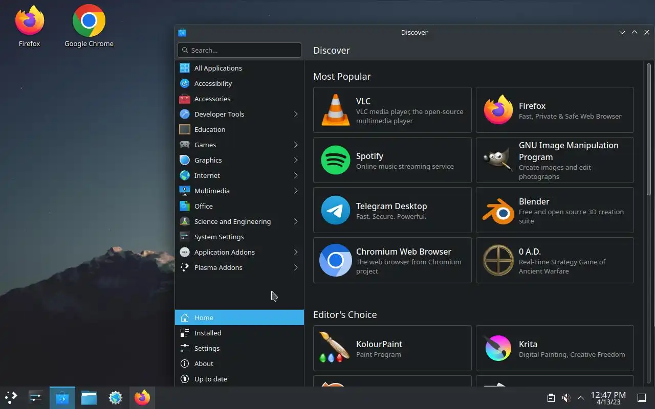The height and width of the screenshot is (409, 655).
Task: Click the second taskbar icon with sliders
Action: pyautogui.click(x=36, y=397)
